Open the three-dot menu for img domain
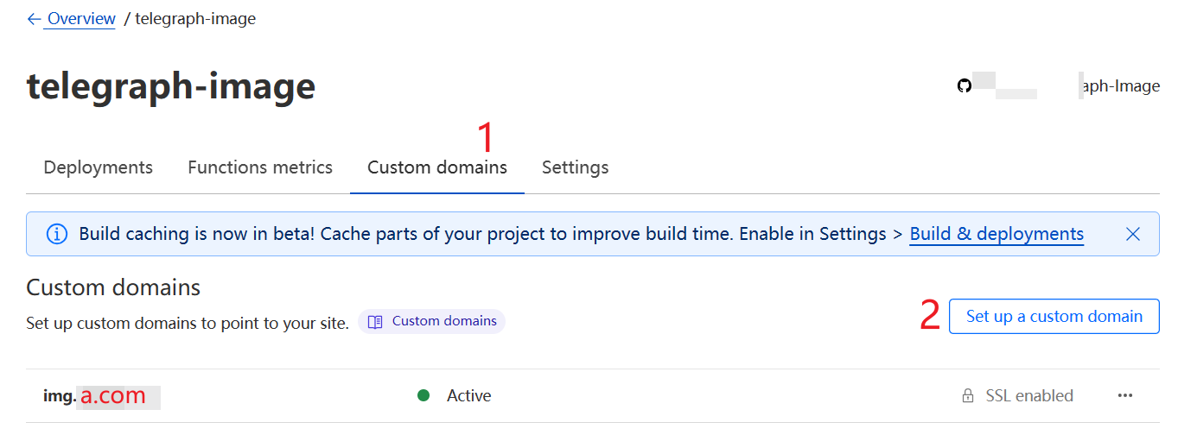Viewport: 1178px width, 435px height. [x=1124, y=395]
